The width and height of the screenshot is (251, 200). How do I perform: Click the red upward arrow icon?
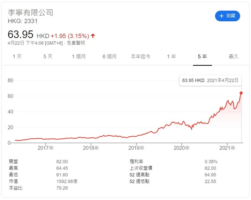pos(93,36)
